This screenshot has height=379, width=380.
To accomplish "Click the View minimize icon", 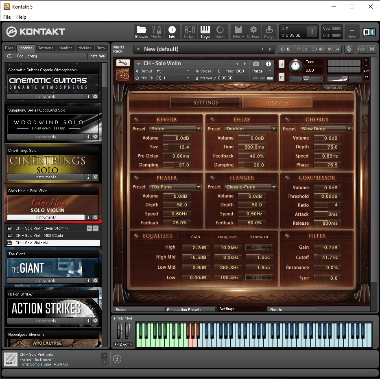I will tap(352, 32).
